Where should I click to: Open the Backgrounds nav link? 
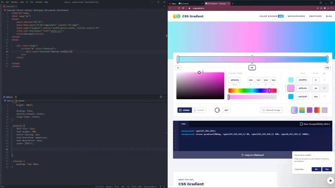(296, 16)
